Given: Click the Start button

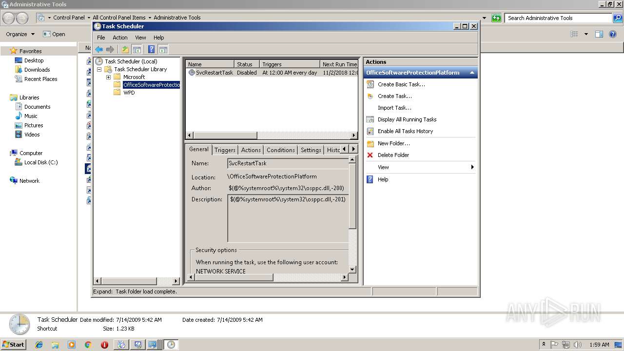Looking at the screenshot, I should coord(14,345).
